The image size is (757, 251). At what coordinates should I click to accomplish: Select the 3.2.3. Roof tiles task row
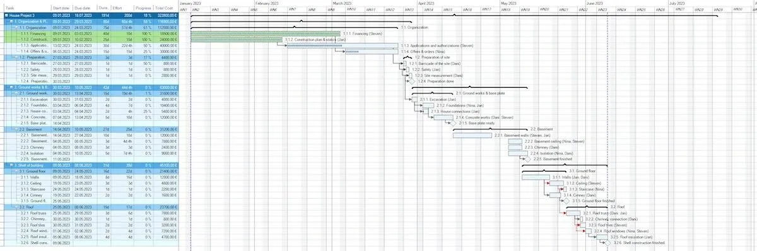(x=90, y=225)
